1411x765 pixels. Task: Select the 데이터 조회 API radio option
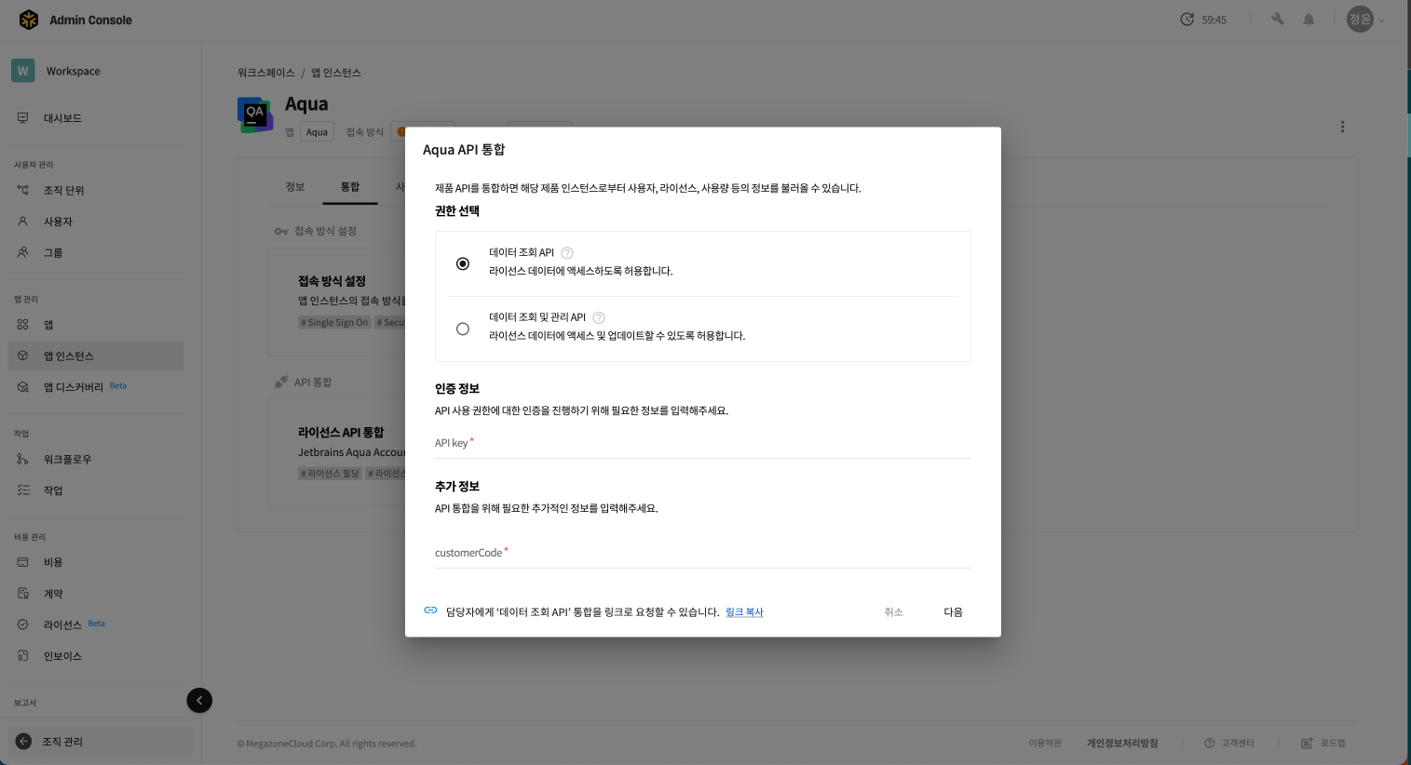tap(463, 263)
